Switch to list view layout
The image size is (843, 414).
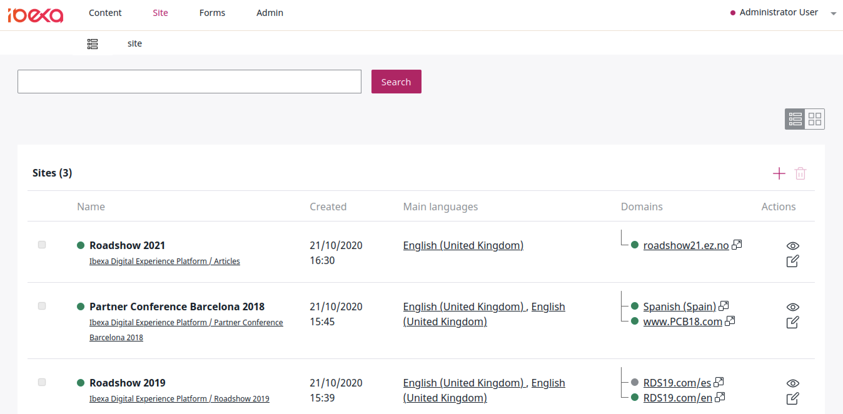795,119
